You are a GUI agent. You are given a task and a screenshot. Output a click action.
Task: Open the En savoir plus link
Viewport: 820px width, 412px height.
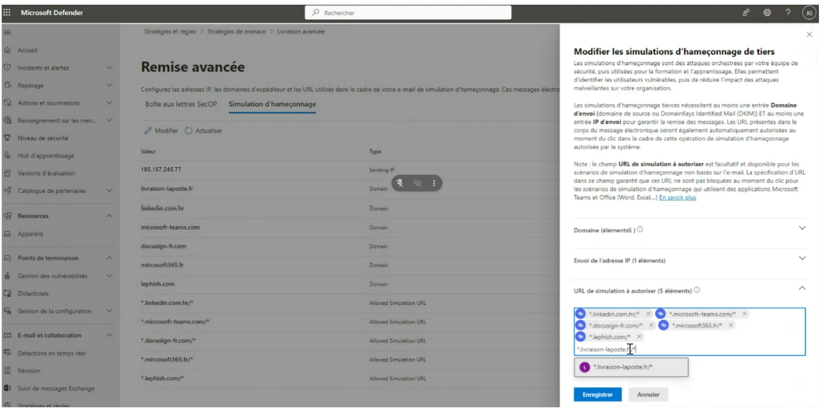click(x=677, y=198)
